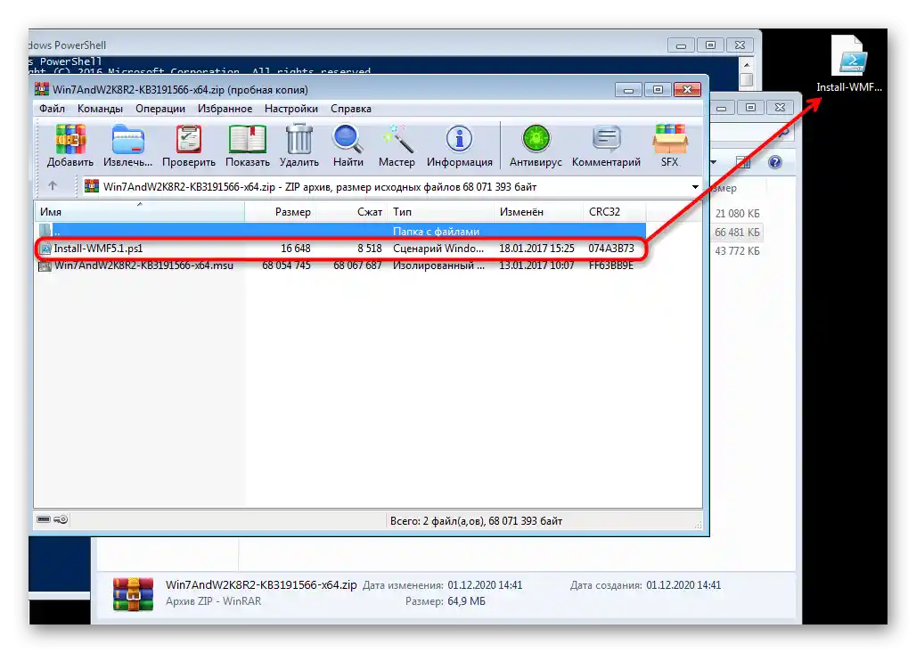The height and width of the screenshot is (653, 916).
Task: Click the drive icon in WinRAR status bar
Action: point(44,519)
